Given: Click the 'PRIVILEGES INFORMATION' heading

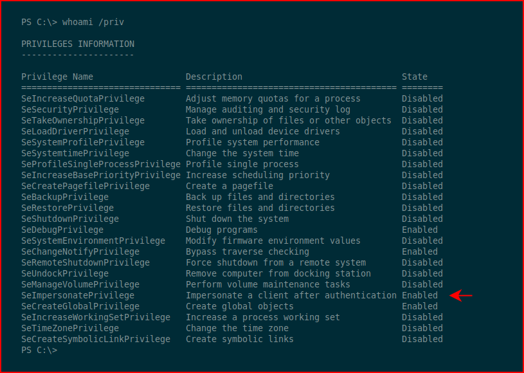Looking at the screenshot, I should [x=78, y=44].
